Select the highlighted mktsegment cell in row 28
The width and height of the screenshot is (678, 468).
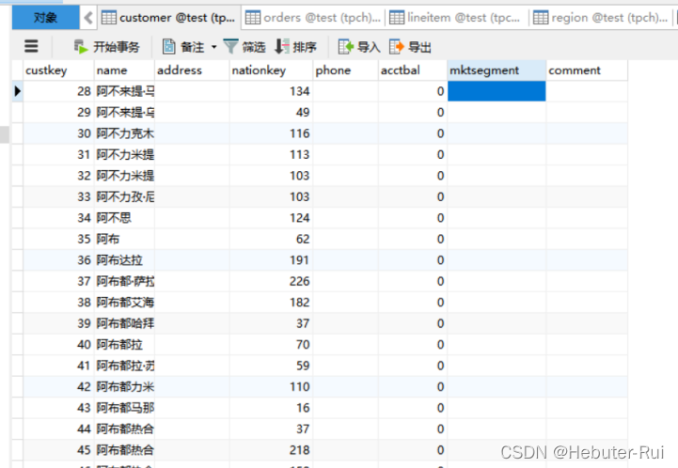[x=497, y=91]
